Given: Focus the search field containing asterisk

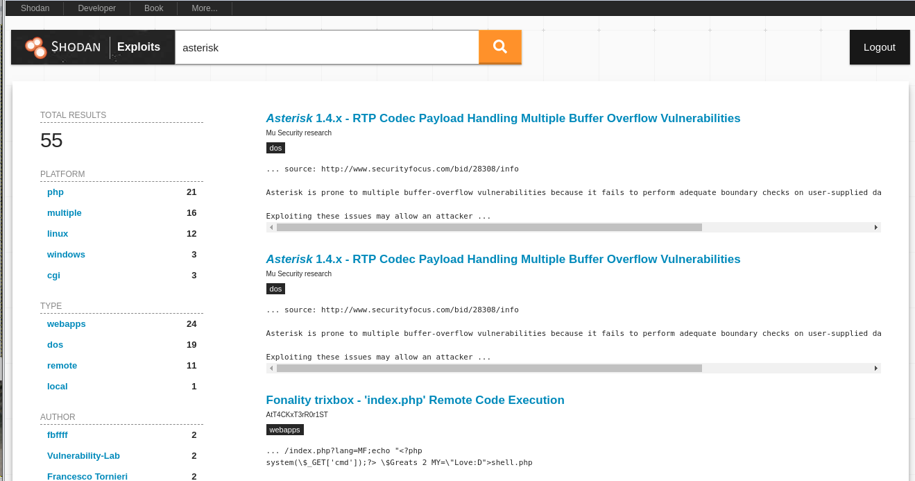Looking at the screenshot, I should click(x=327, y=47).
